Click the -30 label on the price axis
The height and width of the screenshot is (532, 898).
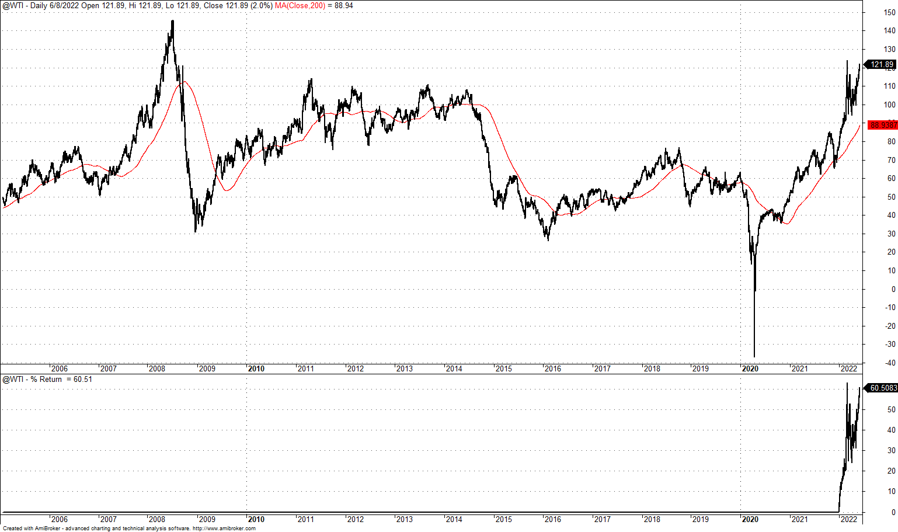pos(890,345)
